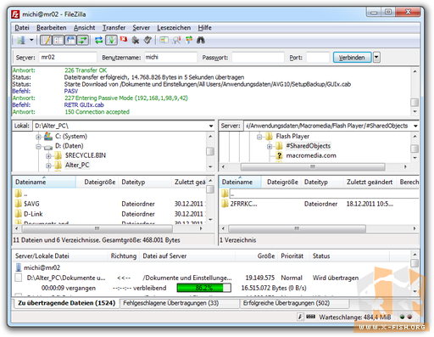
Task: Collapse D: (Daten) tree node
Action: [x=38, y=147]
